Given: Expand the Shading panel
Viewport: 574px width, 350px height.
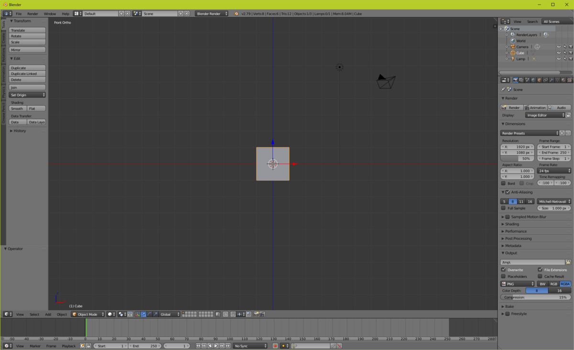Looking at the screenshot, I should point(512,224).
